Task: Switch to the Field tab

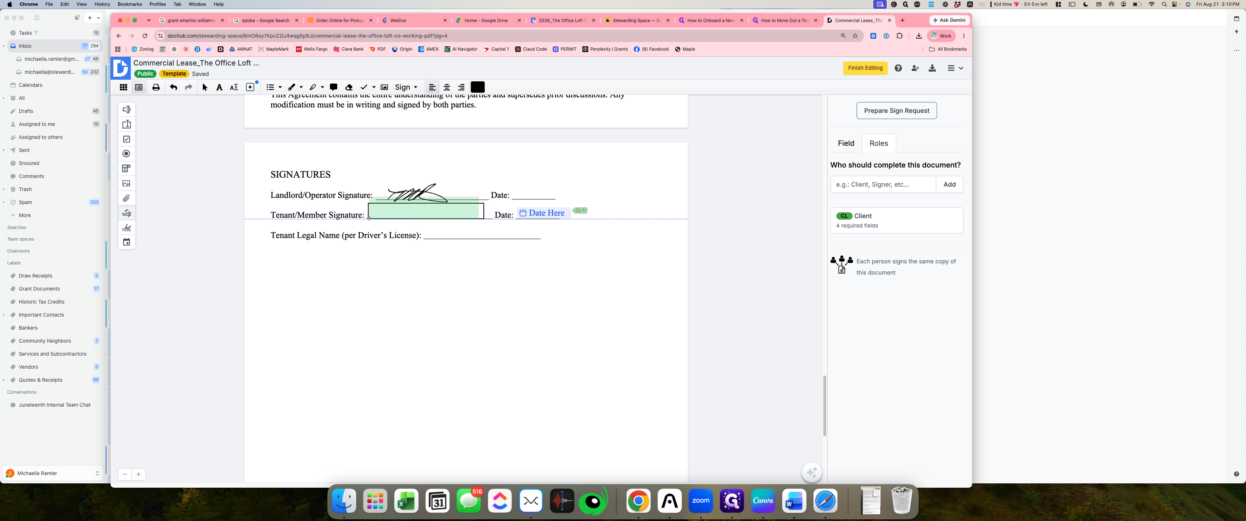Action: pyautogui.click(x=845, y=143)
